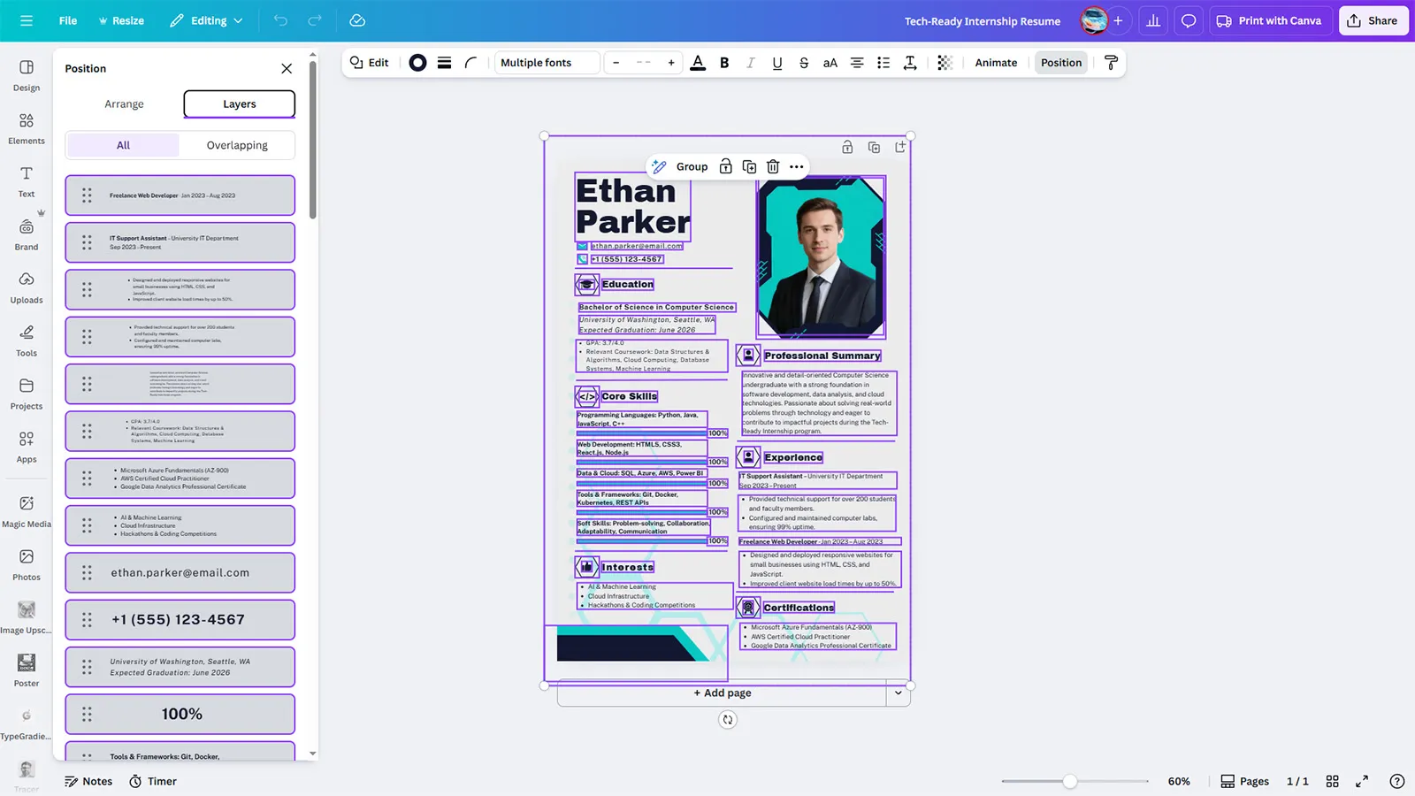Image resolution: width=1415 pixels, height=796 pixels.
Task: Switch to the Arrange tab
Action: click(x=124, y=103)
